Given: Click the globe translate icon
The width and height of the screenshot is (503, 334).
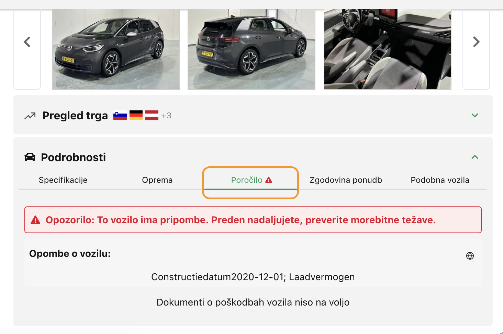Looking at the screenshot, I should click(x=470, y=256).
